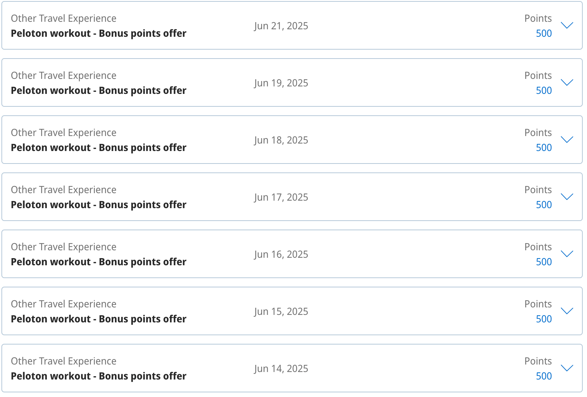Image resolution: width=587 pixels, height=397 pixels.
Task: Open the Peloton workout title dated Jun 19
Action: 99,90
